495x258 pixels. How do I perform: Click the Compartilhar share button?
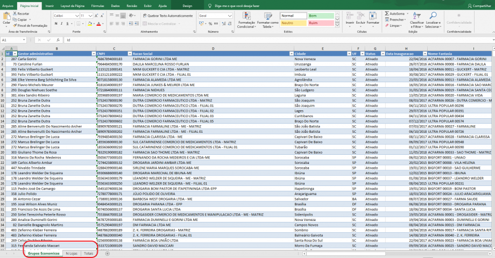click(x=477, y=5)
